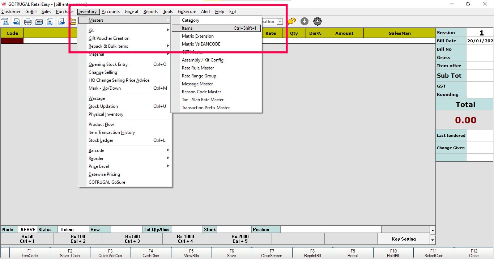This screenshot has height=259, width=494.
Task: Open Physical Inventory
Action: pos(125,114)
